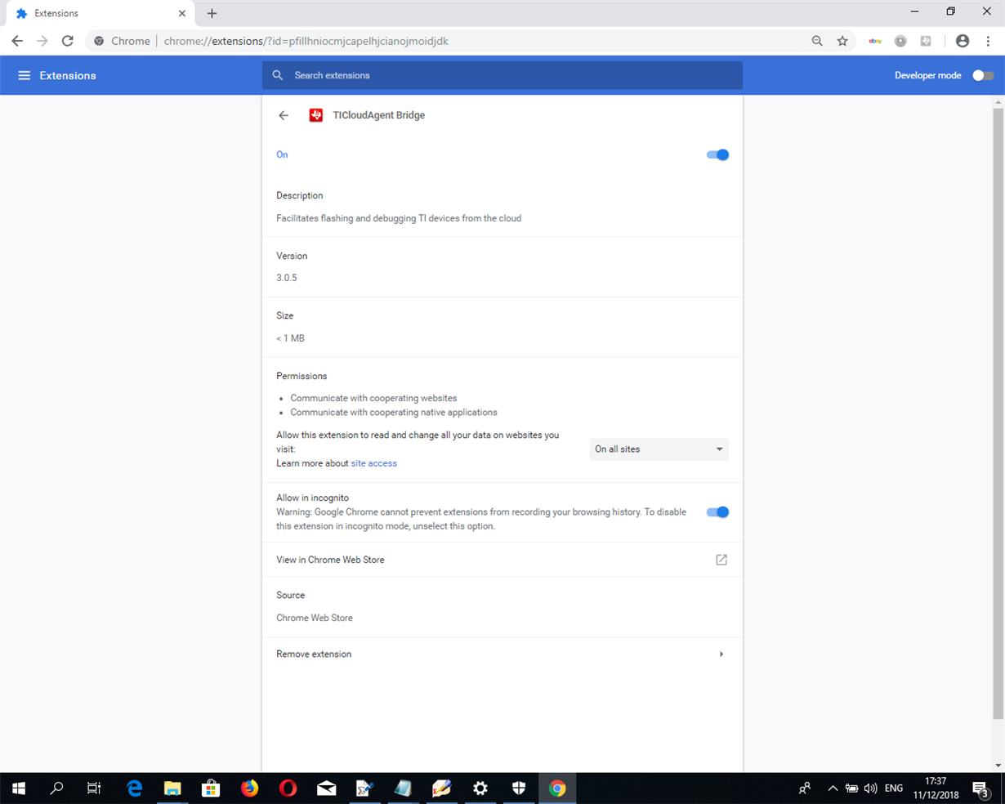Open Settings gear on taskbar

tap(480, 788)
